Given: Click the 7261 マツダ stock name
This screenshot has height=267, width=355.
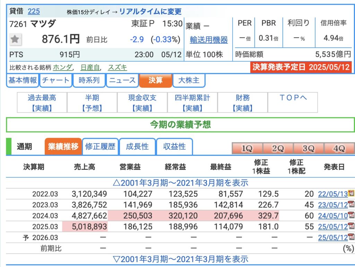Looking at the screenshot, I should point(33,24).
